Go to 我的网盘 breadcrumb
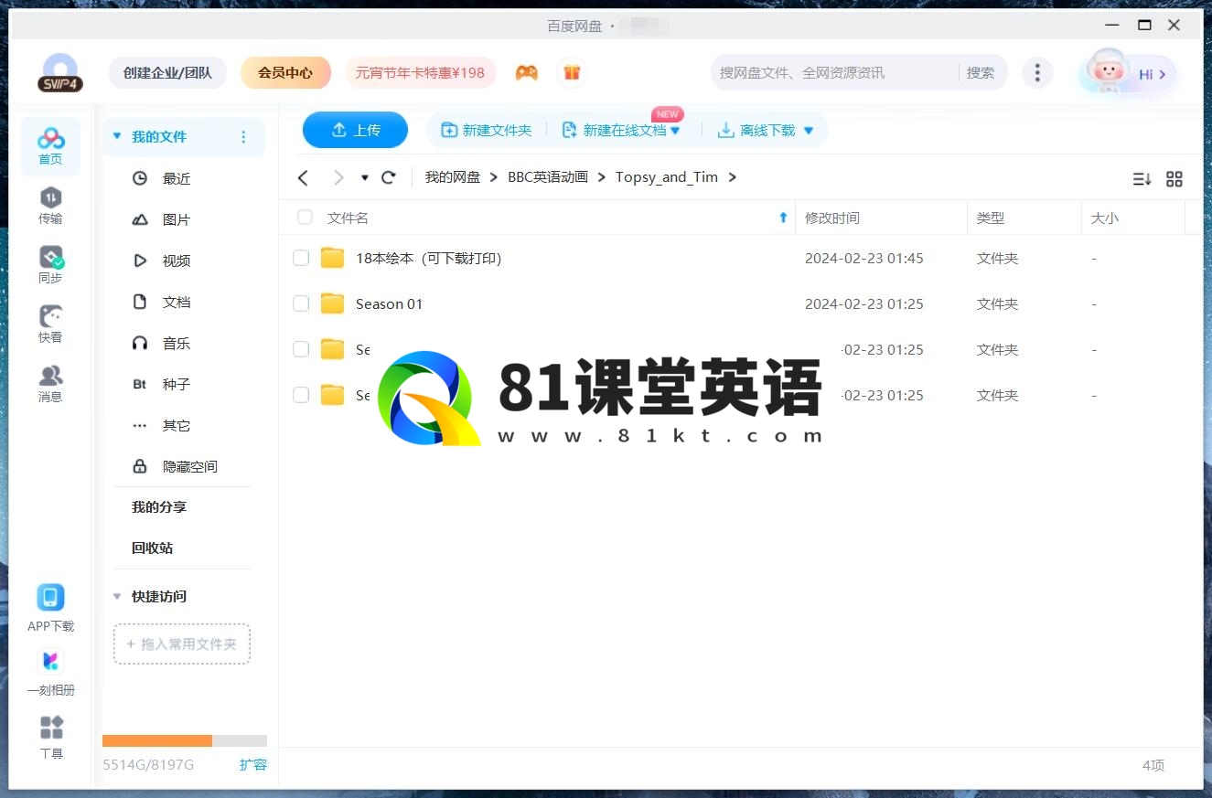 (453, 177)
